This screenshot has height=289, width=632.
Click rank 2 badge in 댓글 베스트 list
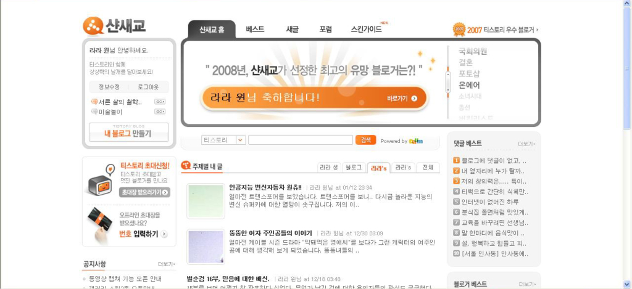[x=457, y=171]
